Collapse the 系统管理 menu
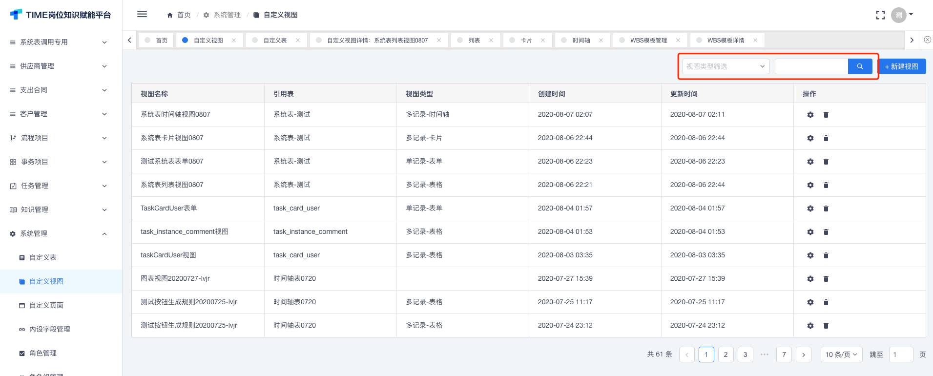Image resolution: width=933 pixels, height=376 pixels. click(x=61, y=233)
